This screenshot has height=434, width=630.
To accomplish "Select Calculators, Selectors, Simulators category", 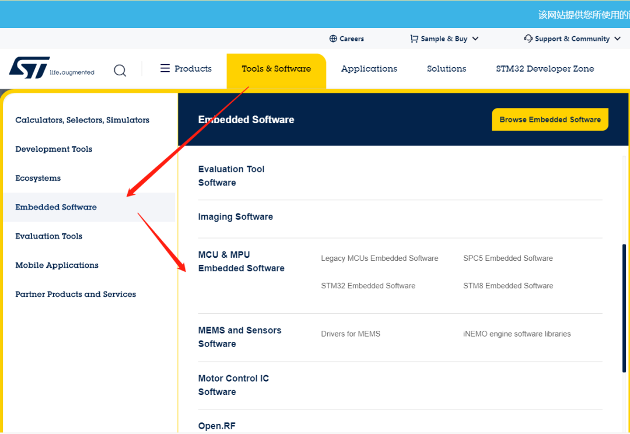I will 82,120.
